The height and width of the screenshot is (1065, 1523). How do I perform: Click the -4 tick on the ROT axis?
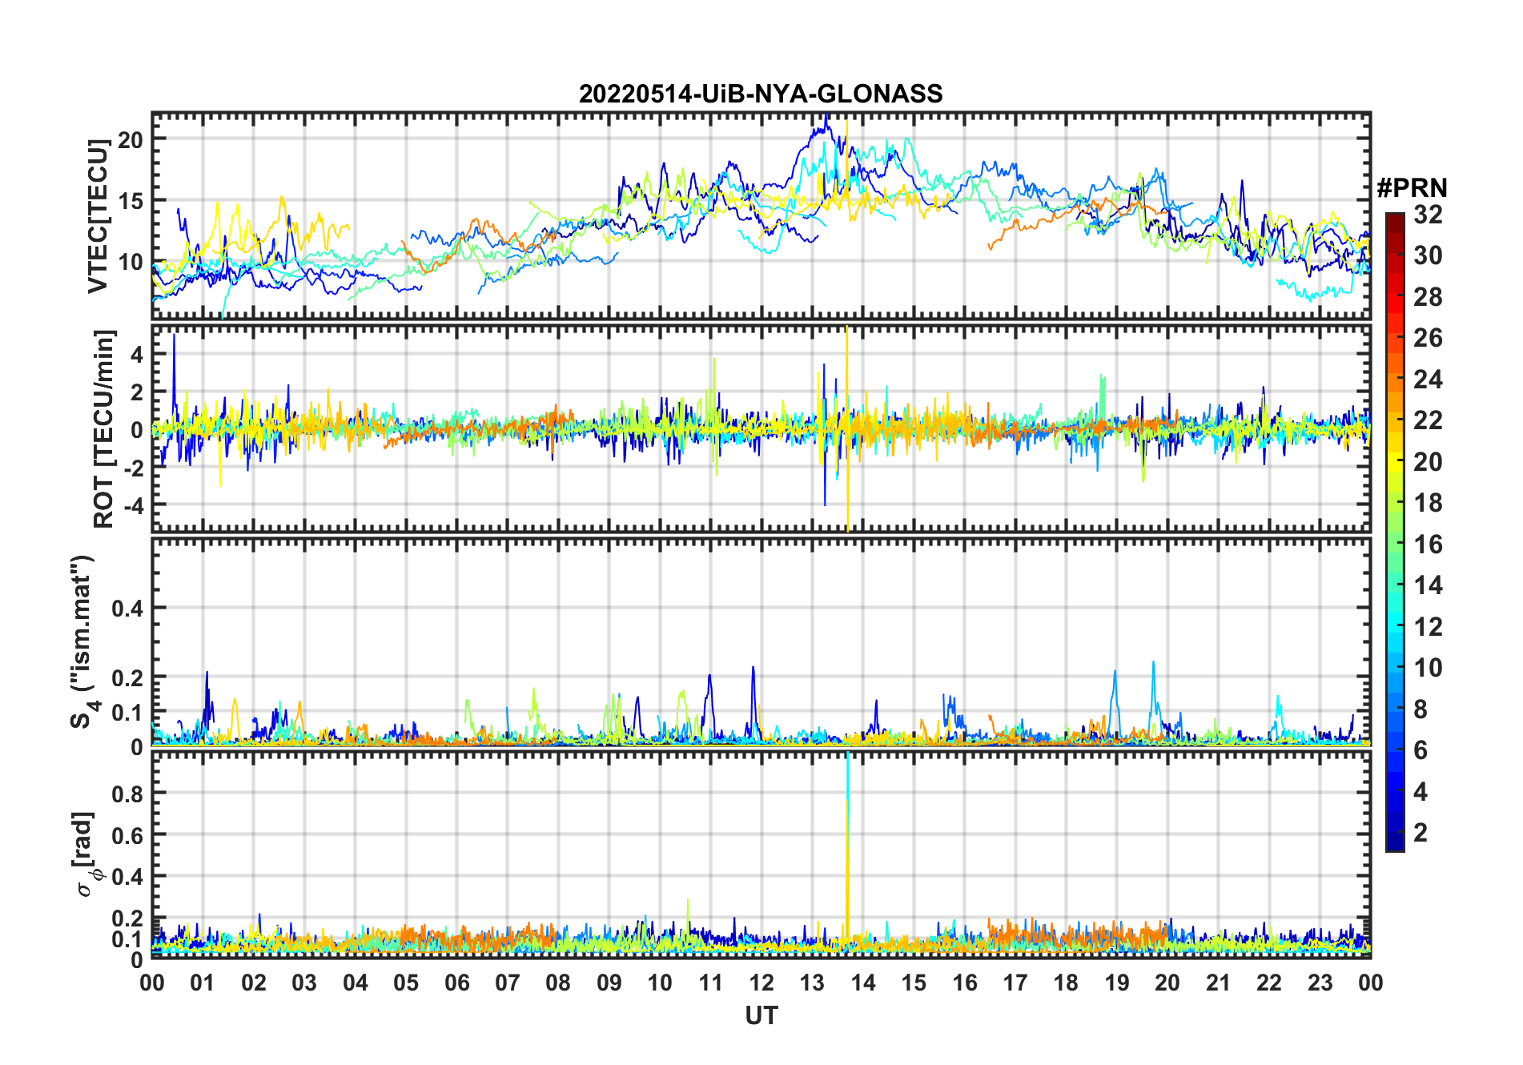[x=133, y=506]
